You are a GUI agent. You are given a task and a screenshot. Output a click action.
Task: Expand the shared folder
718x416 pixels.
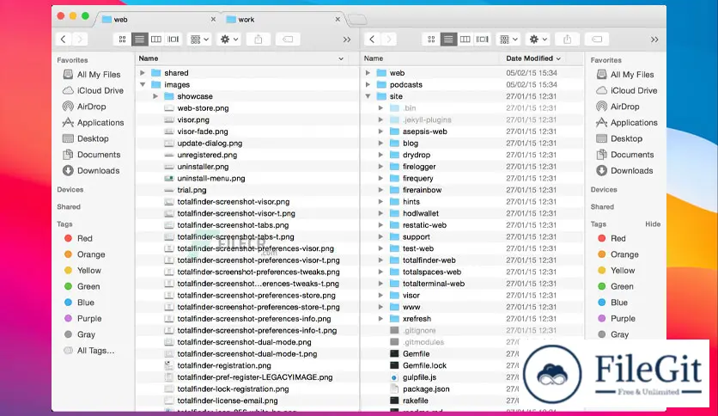143,73
